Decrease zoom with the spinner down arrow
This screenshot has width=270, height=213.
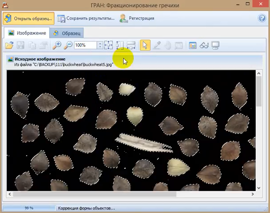click(100, 47)
